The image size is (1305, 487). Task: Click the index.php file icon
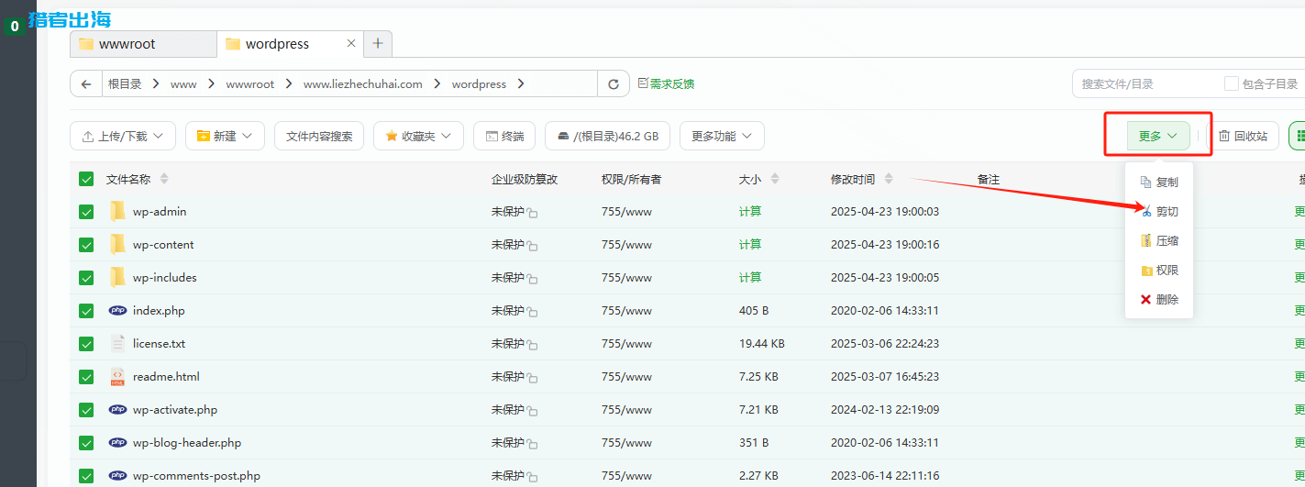tap(117, 311)
